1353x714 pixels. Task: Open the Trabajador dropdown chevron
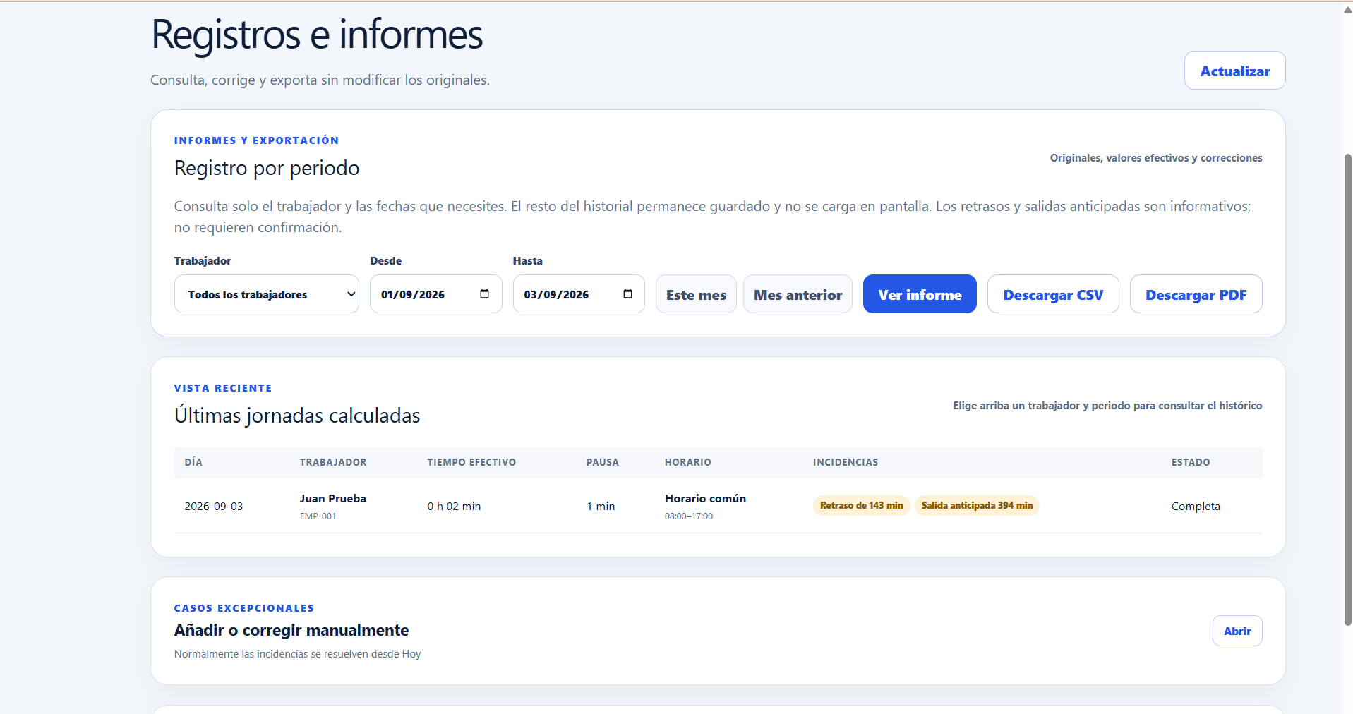pyautogui.click(x=351, y=294)
